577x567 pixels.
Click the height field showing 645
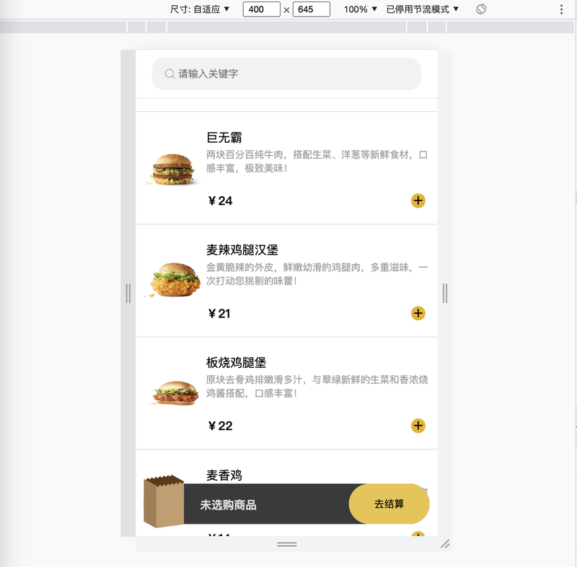[312, 9]
